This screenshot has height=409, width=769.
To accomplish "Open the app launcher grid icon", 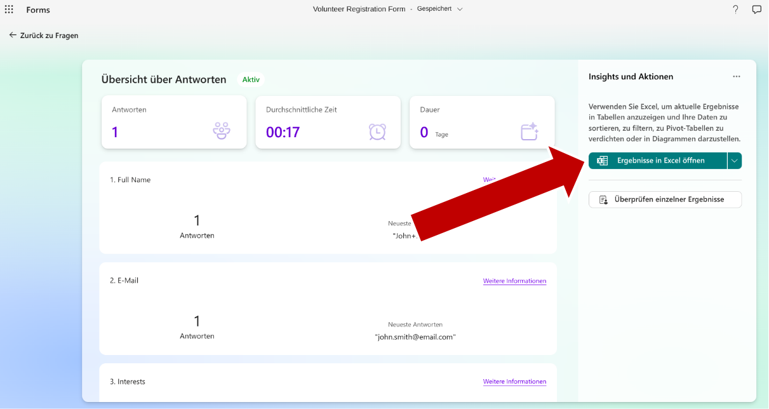I will [x=9, y=10].
